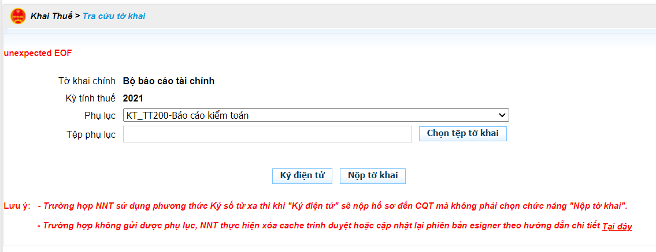Open the Tra cứu tờ khai breadcrumb link

(x=114, y=16)
